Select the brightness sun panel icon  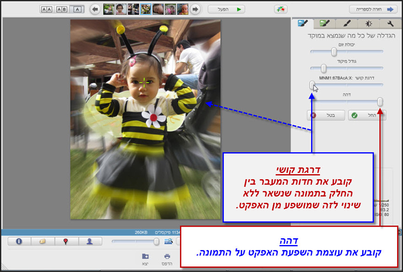369,23
